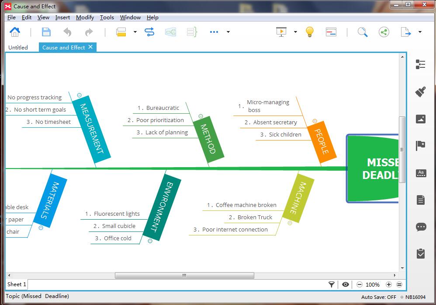Click the Home icon in the toolbar
The image size is (436, 305).
click(x=15, y=32)
